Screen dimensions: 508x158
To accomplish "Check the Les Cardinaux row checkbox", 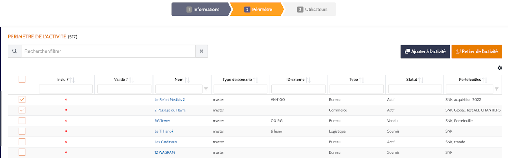I will point(22,142).
